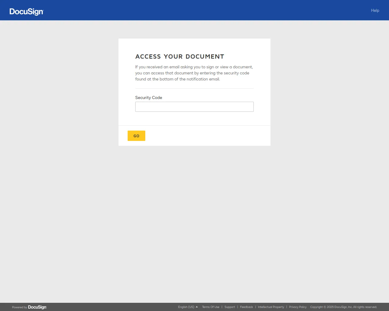Open the Terms Of Use link

click(211, 307)
